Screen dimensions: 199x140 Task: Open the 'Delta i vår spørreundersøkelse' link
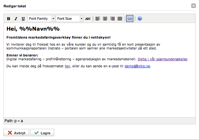[x=162, y=59]
